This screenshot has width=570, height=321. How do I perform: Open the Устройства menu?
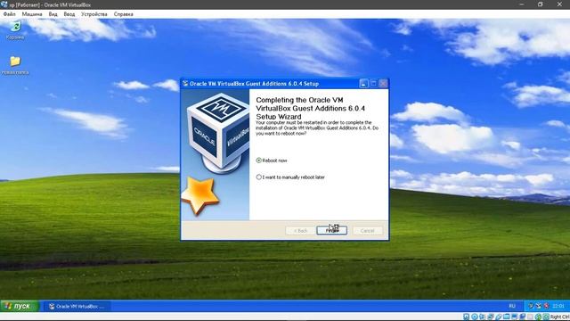94,14
